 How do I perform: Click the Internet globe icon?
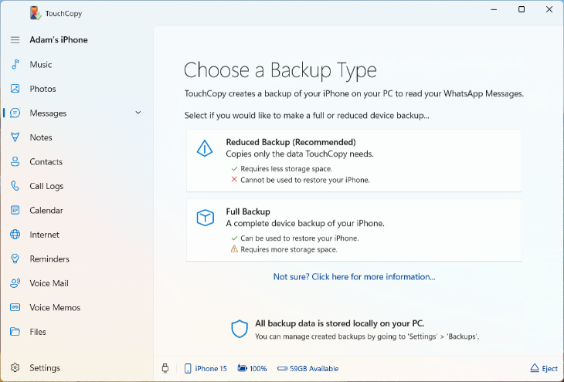(x=15, y=235)
